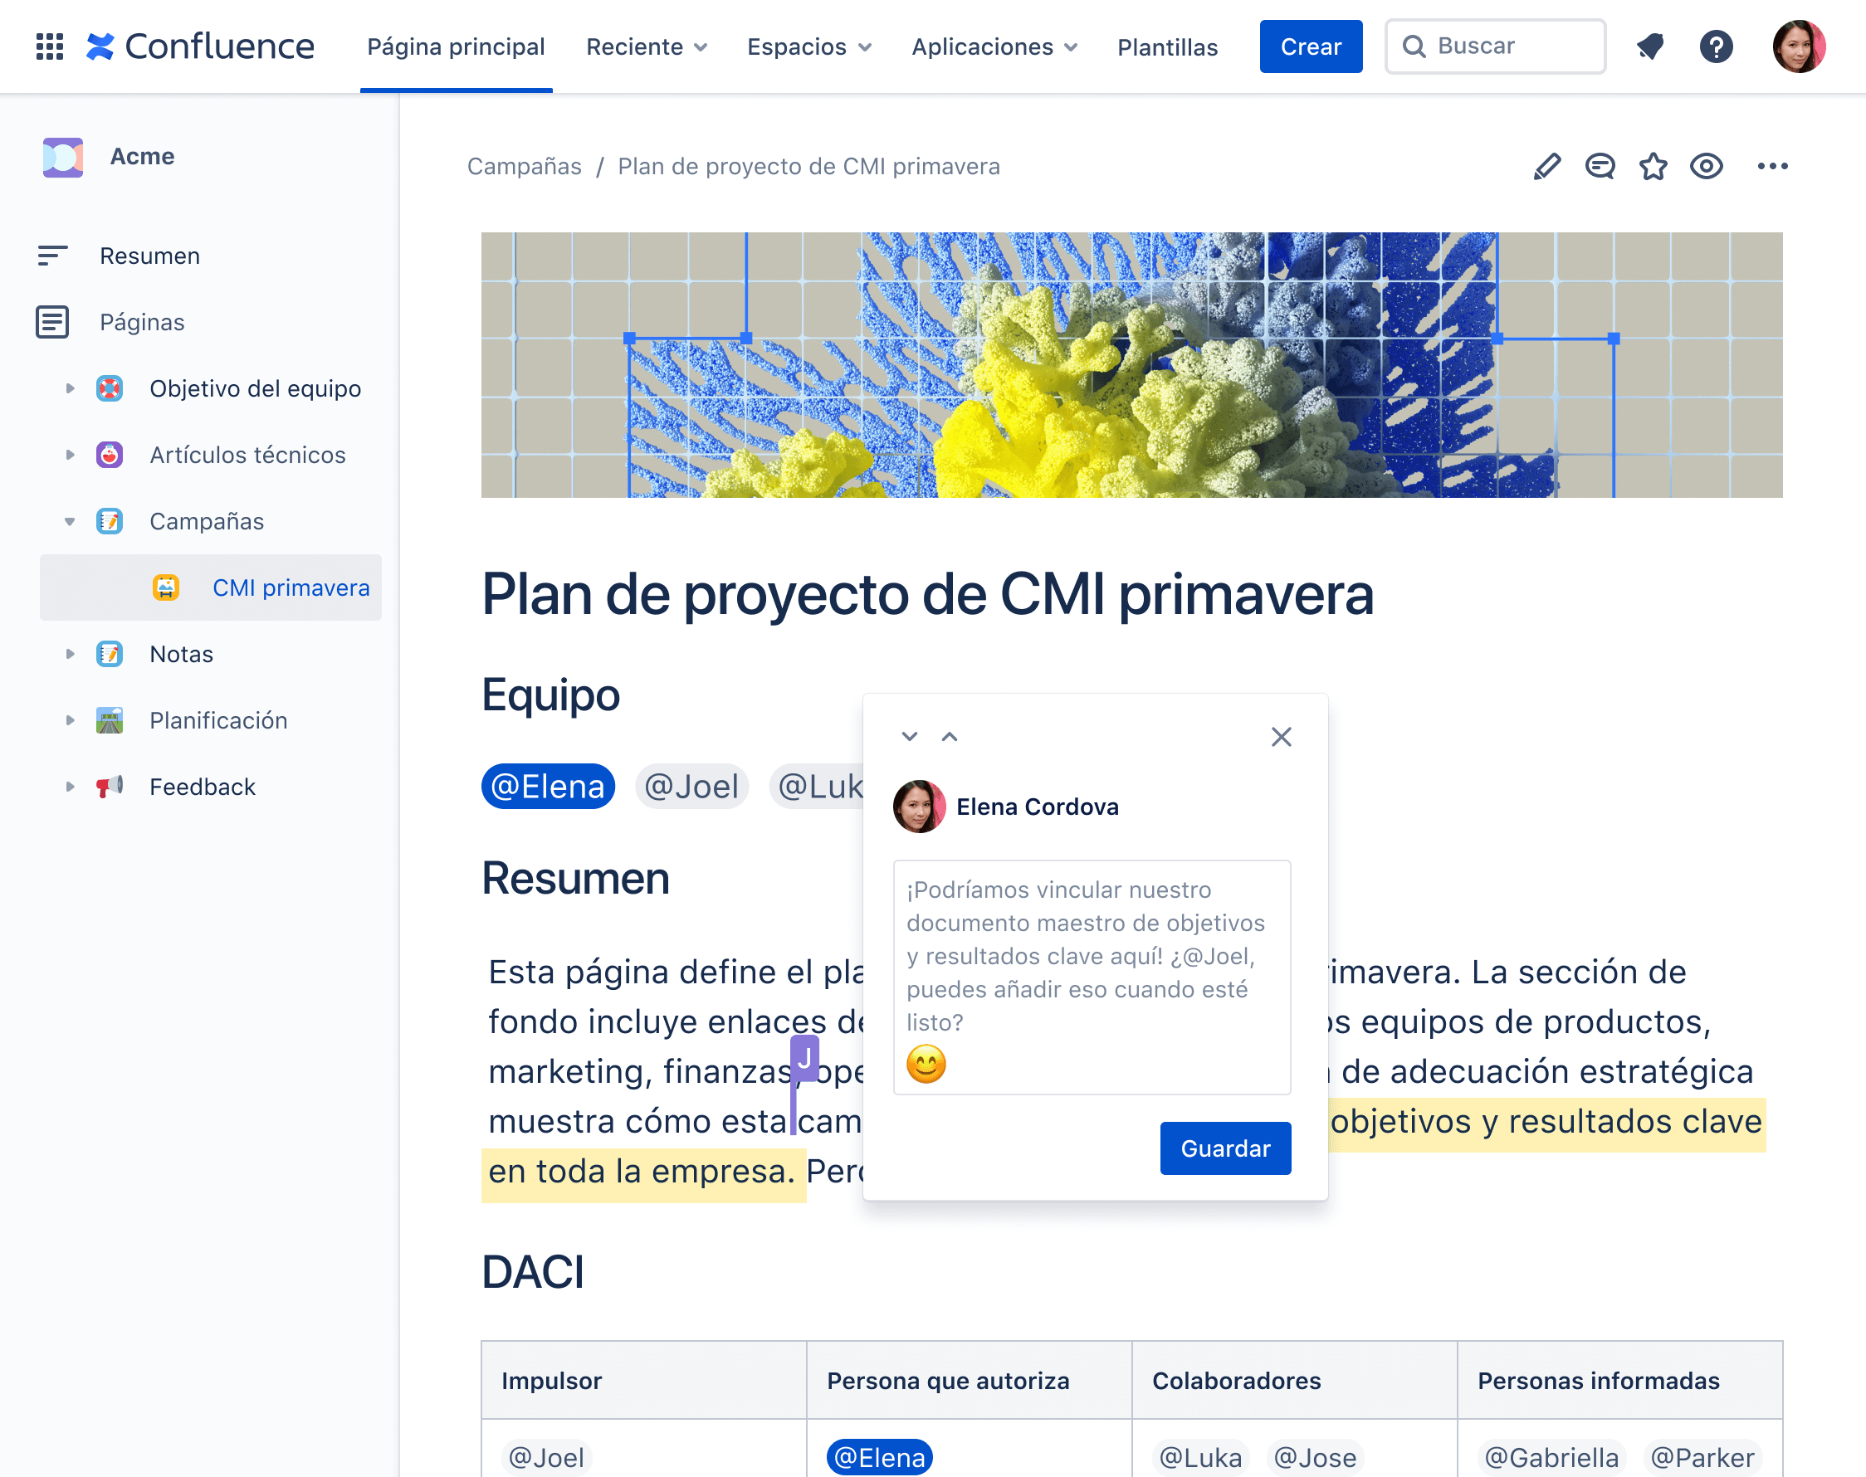This screenshot has height=1477, width=1866.
Task: Click the Campañas notepad icon
Action: 109,520
